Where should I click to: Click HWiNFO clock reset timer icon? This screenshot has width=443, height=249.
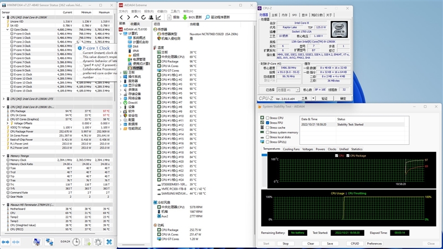coord(76,242)
